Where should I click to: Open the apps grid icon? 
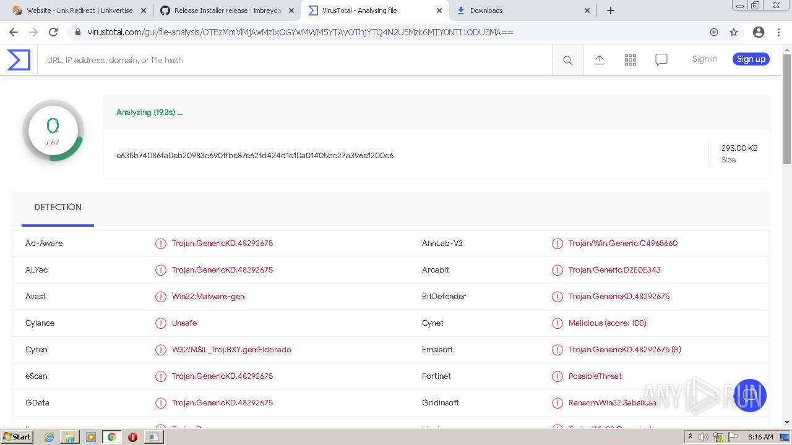pyautogui.click(x=630, y=60)
